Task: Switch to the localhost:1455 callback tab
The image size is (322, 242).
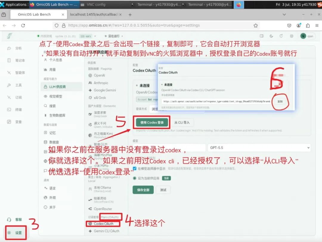Action: (x=96, y=15)
